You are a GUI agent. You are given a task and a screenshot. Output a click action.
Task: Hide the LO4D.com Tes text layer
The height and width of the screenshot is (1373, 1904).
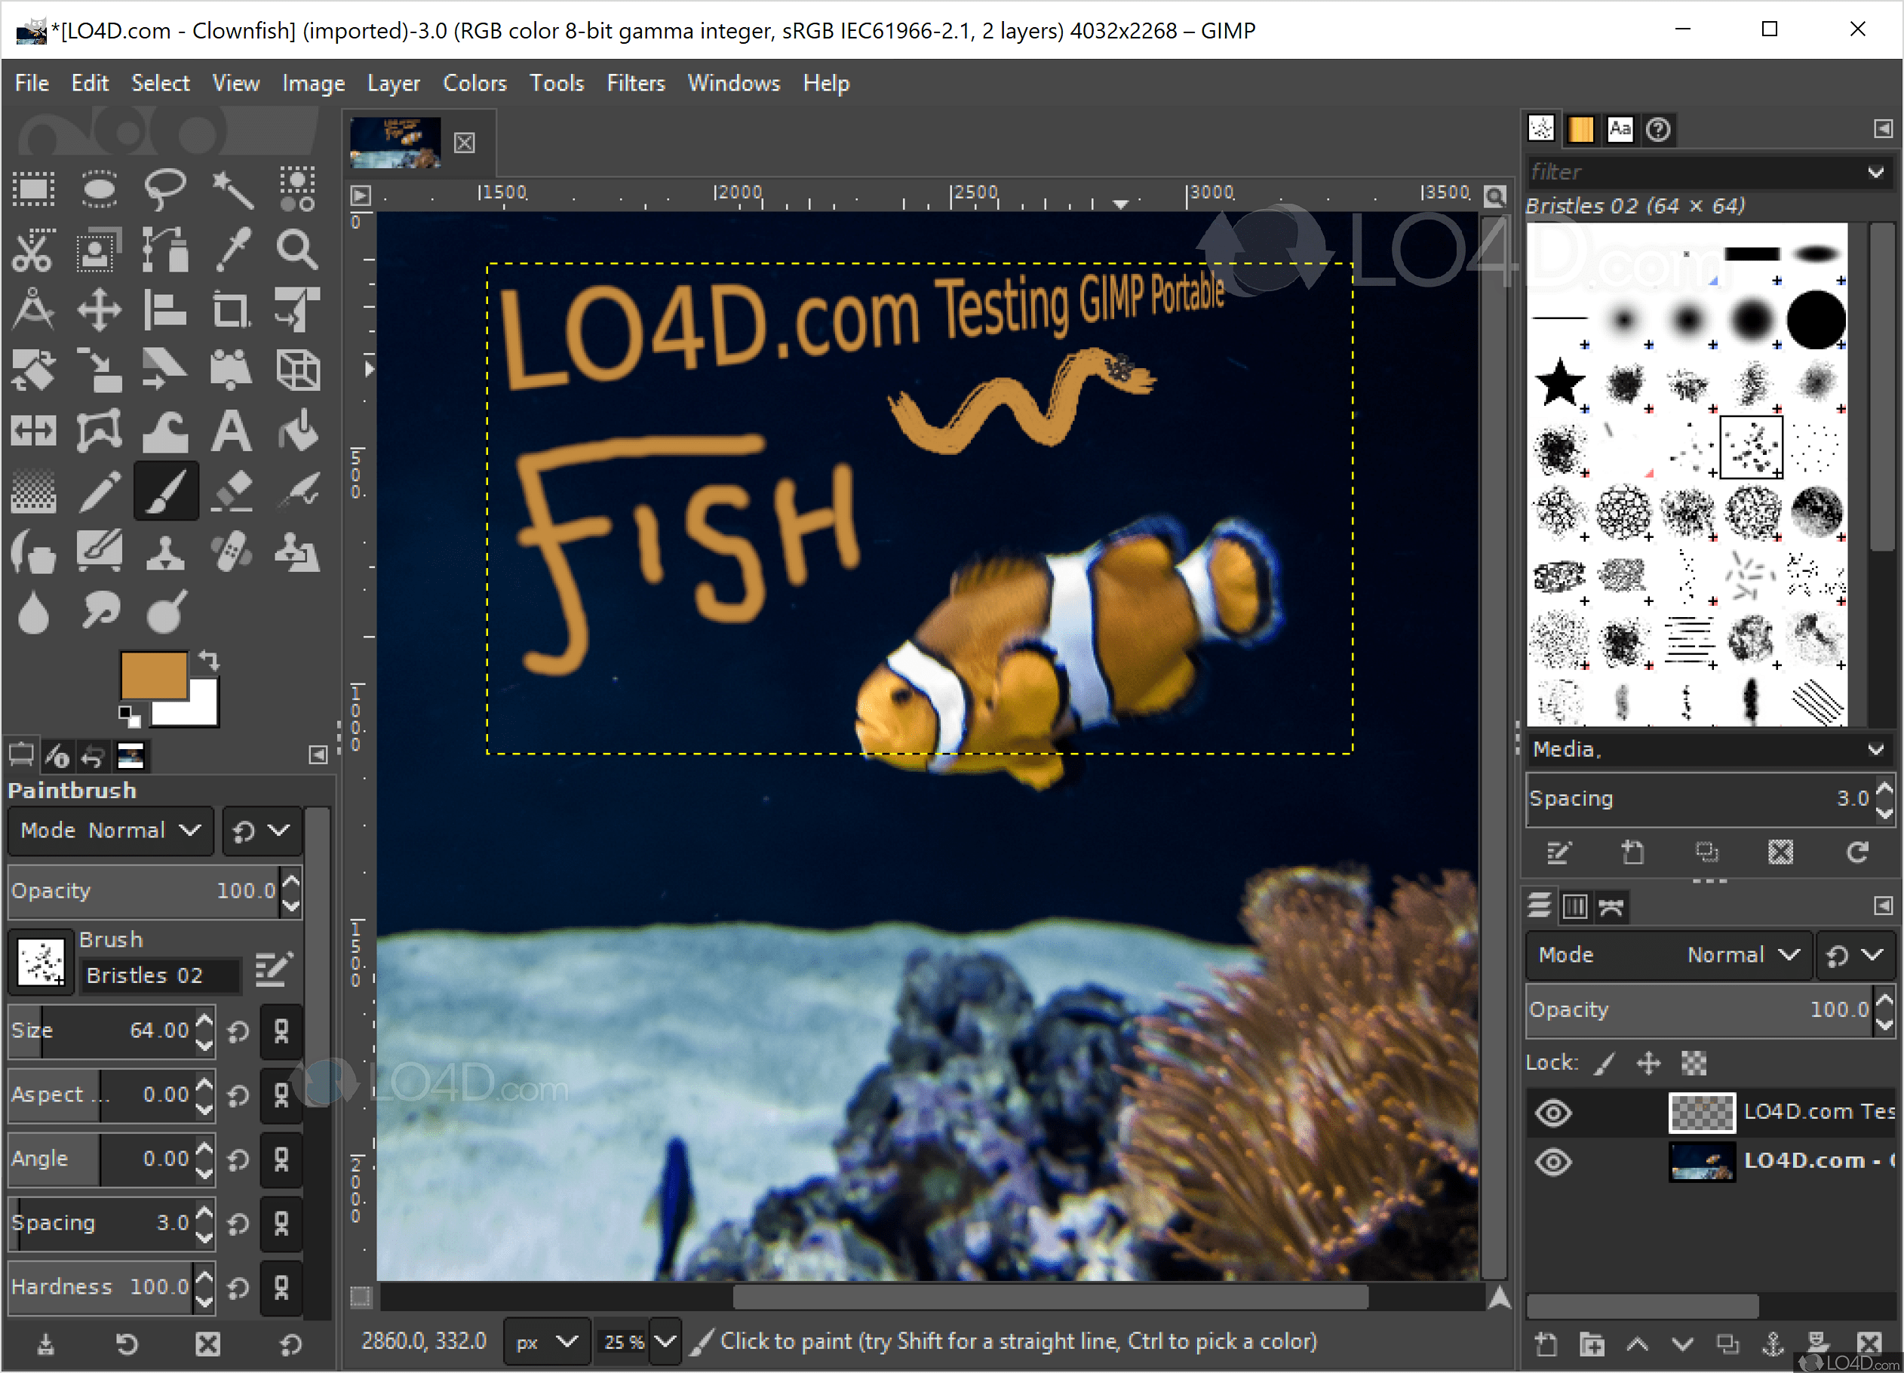point(1553,1113)
